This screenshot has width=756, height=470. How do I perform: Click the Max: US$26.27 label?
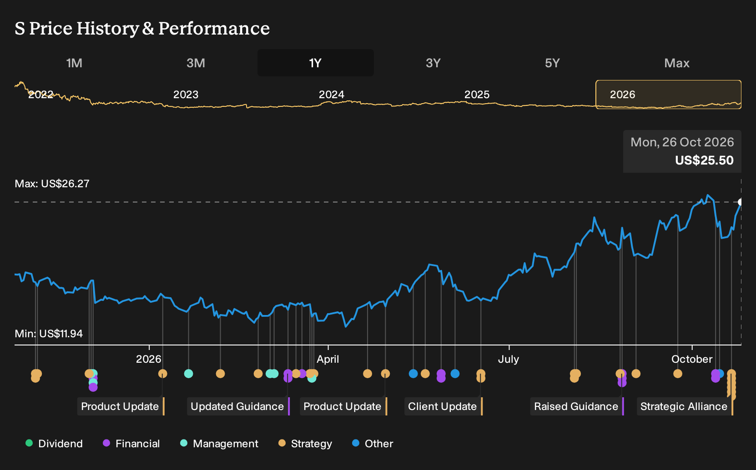52,184
